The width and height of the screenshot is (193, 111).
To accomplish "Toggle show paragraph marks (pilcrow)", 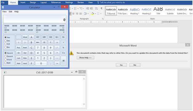I will tap(101, 8).
